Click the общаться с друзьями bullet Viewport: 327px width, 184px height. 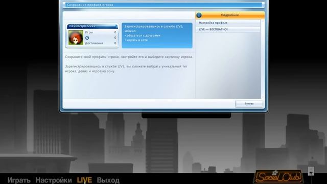point(143,35)
